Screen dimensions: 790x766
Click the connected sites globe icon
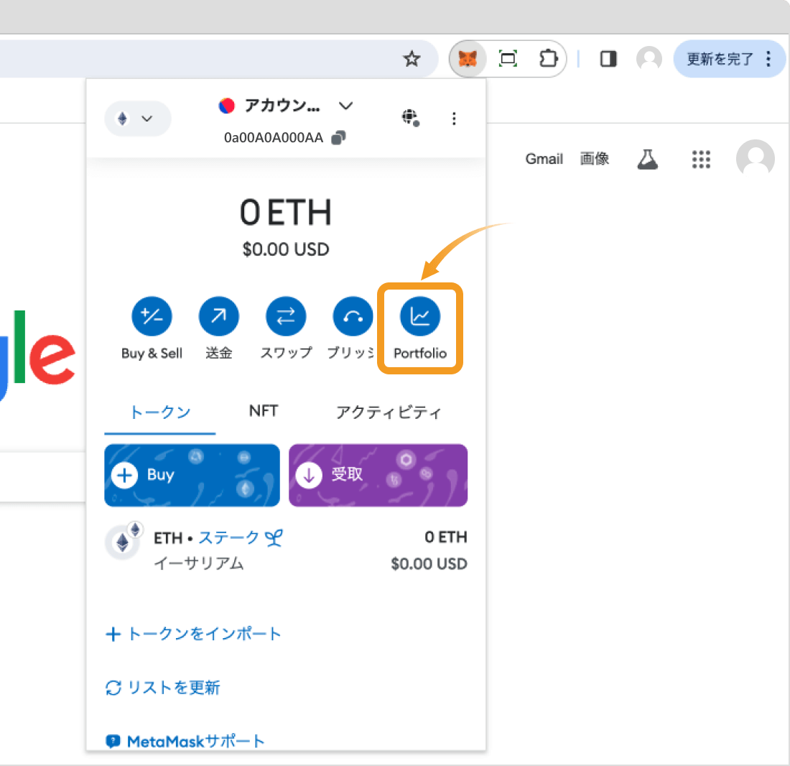tap(411, 119)
